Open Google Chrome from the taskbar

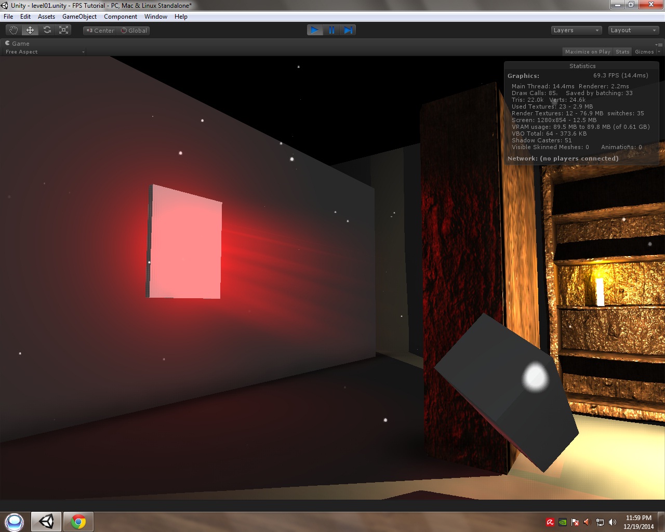(78, 521)
